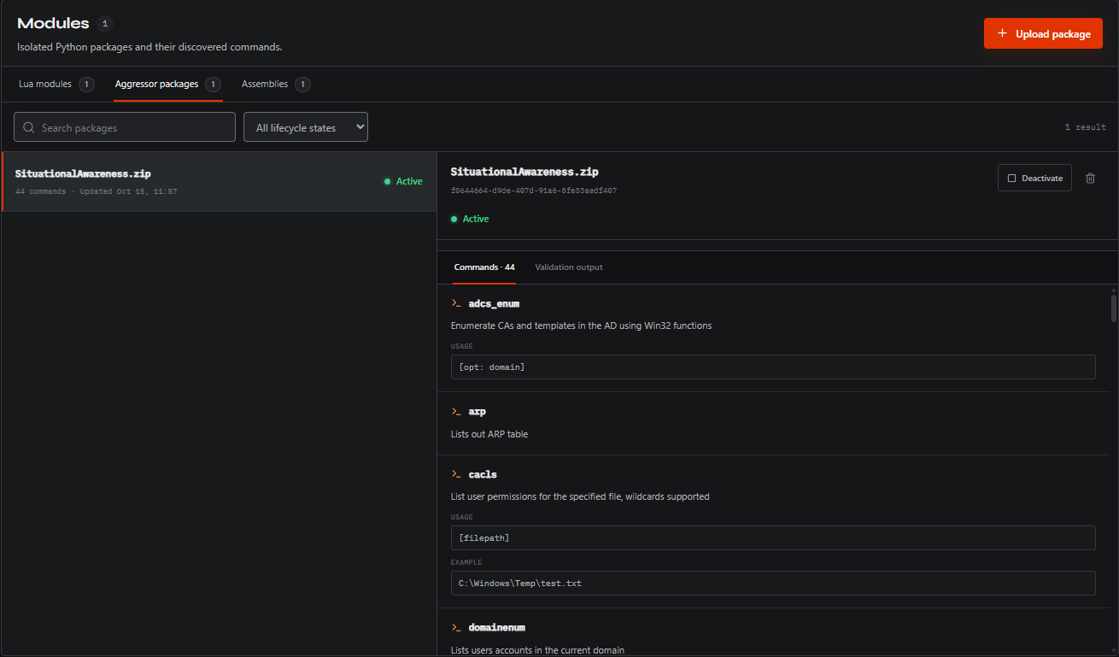Screen dimensions: 1119x657
Task: Click the arp command name
Action: 477,412
